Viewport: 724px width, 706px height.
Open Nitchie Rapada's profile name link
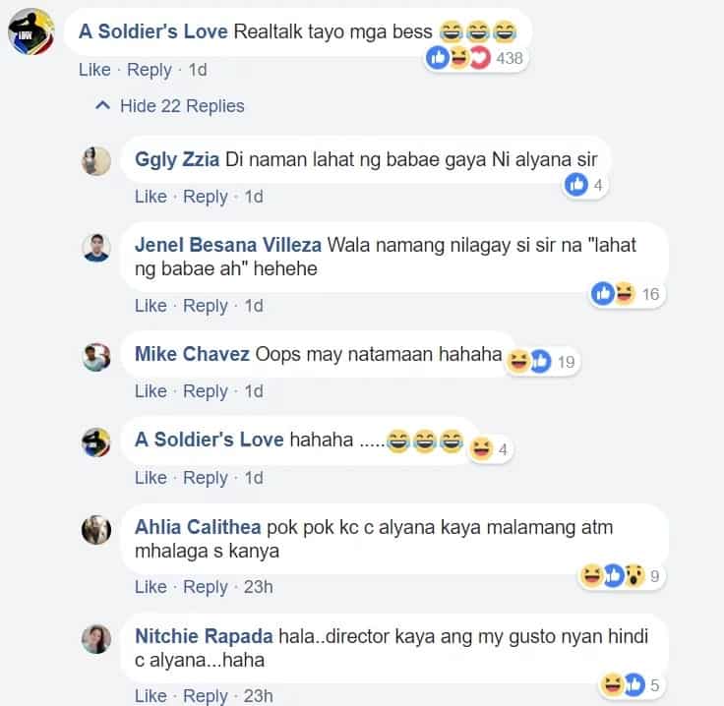pyautogui.click(x=204, y=636)
